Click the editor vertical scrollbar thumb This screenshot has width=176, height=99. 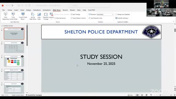(175, 30)
